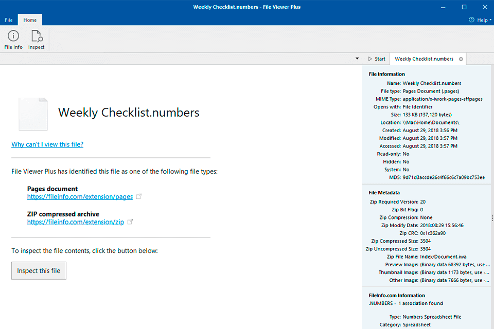Click the Created date August 29, 2018 3:56 PM
This screenshot has width=494, height=329.
430,131
